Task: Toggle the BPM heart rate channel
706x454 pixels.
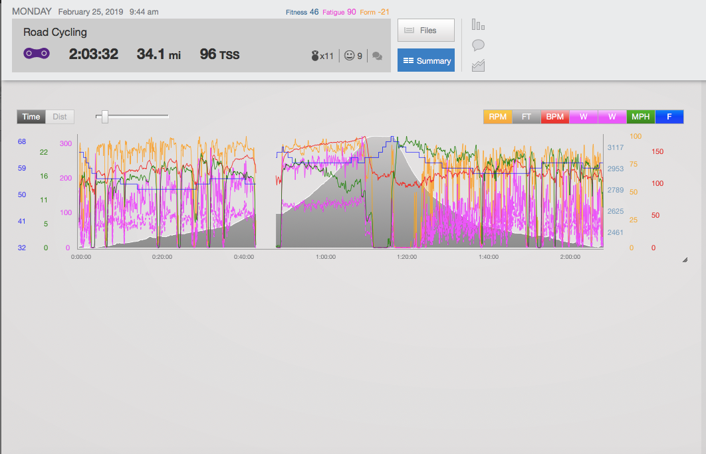Action: 554,116
